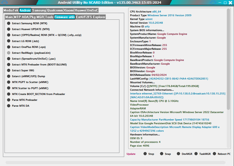234x166 pixels.
Task: Take a screenshot with Snap icon
Action: coord(162,154)
